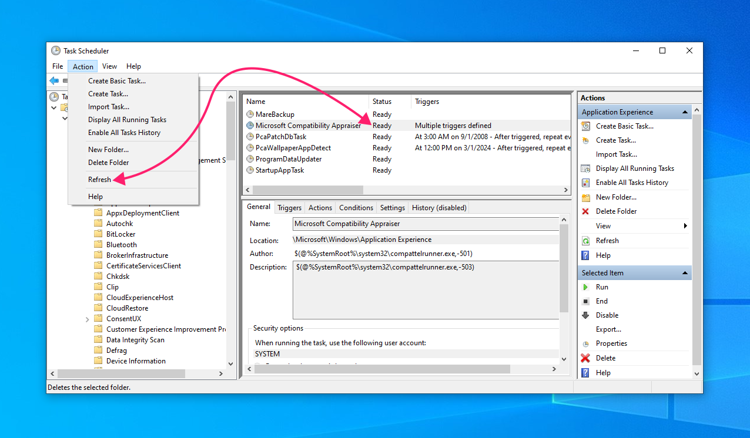Open the View submenu arrow in Actions pane
The image size is (750, 438).
[x=685, y=226]
